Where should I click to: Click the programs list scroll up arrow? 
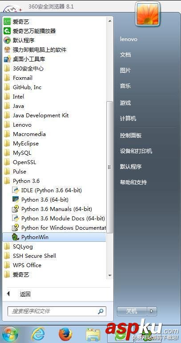point(110,21)
